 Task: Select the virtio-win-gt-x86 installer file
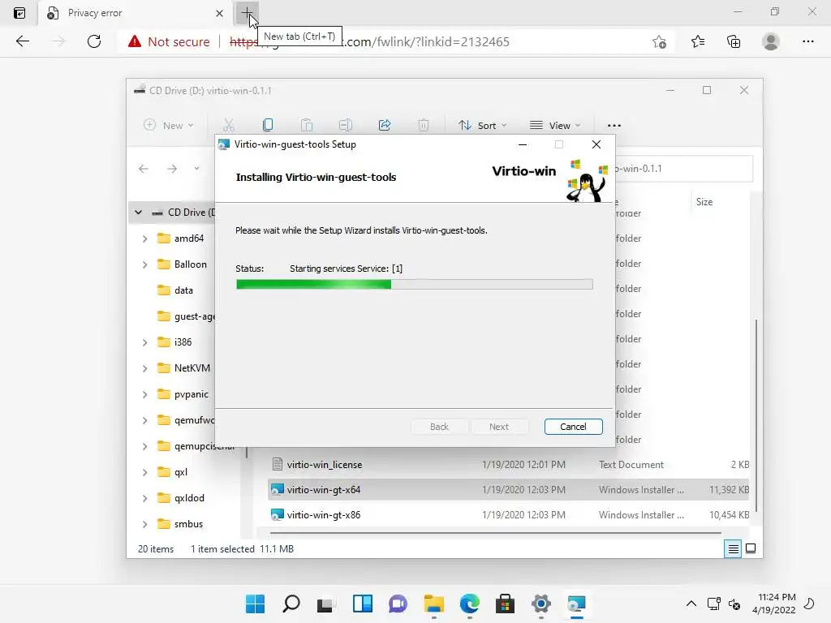tap(508, 514)
